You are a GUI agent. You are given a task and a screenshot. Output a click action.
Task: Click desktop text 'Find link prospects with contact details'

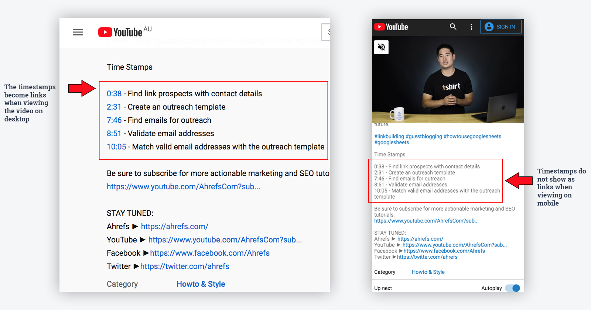(x=195, y=94)
